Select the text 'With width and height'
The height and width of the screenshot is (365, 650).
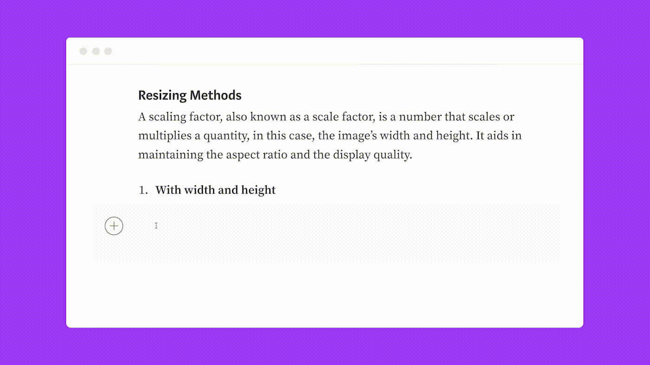point(215,190)
